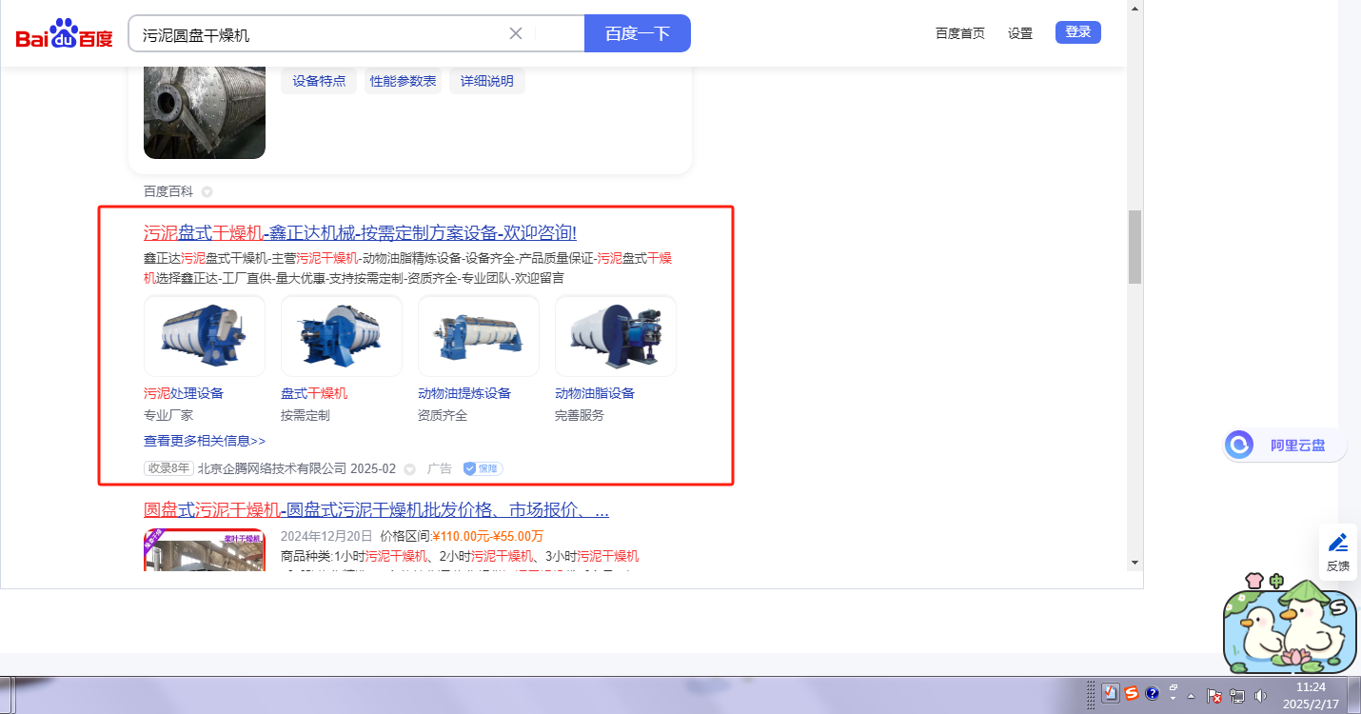Open 污泥处理设备 link
The height and width of the screenshot is (714, 1361).
pos(184,393)
